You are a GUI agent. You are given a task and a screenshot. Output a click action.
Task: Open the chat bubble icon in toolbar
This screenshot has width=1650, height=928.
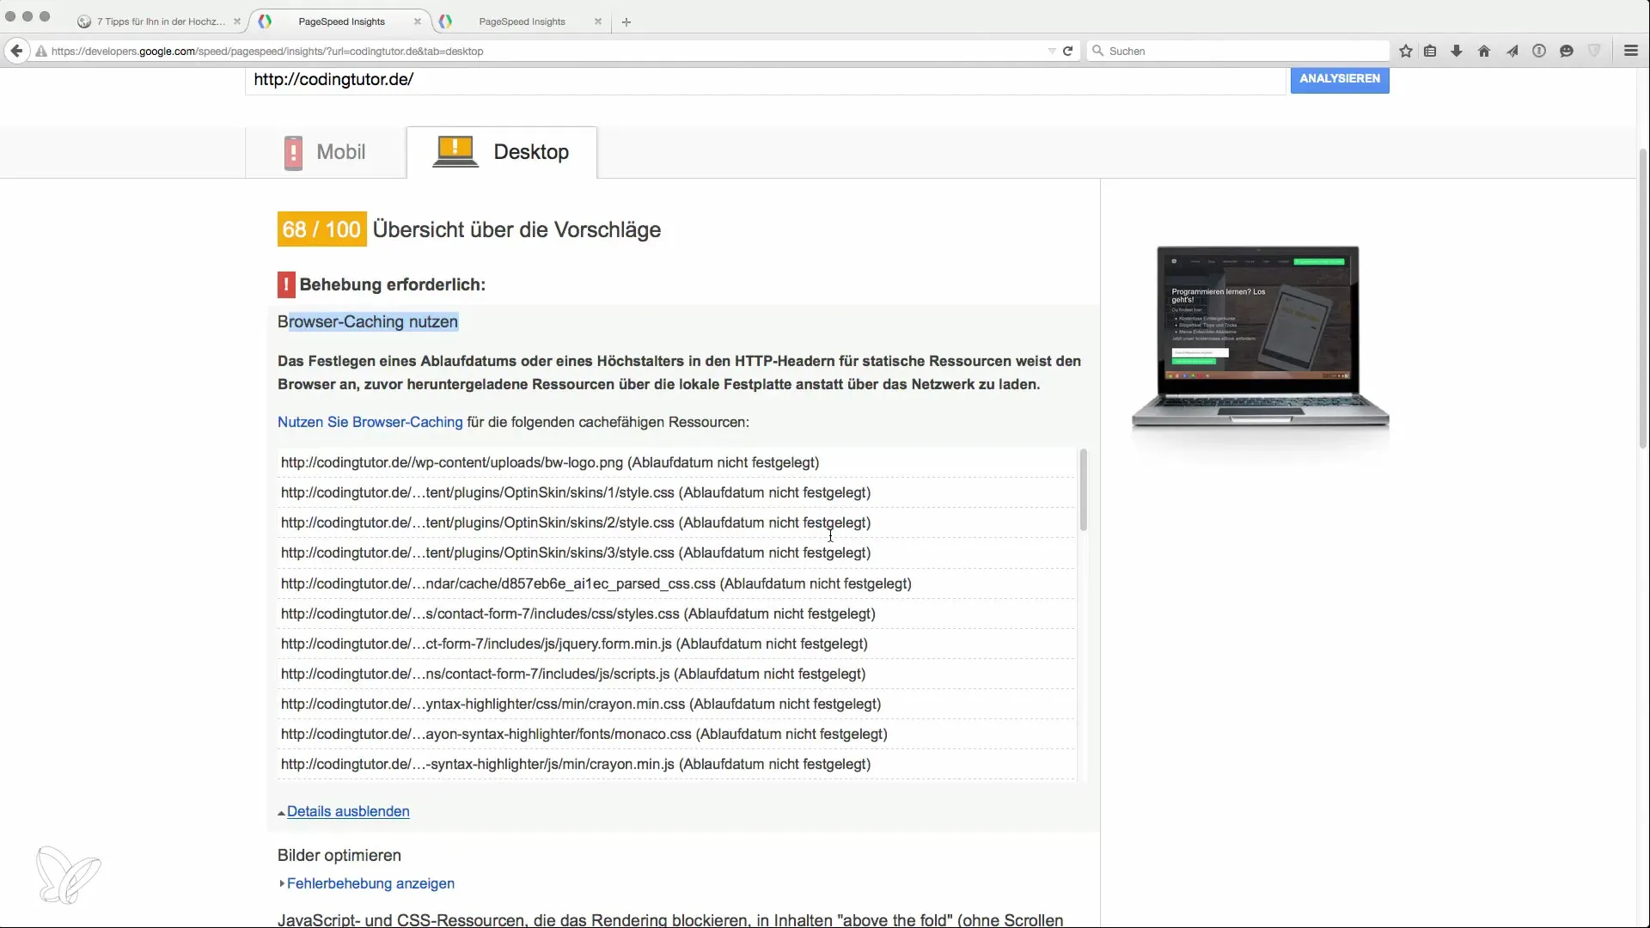1567,51
